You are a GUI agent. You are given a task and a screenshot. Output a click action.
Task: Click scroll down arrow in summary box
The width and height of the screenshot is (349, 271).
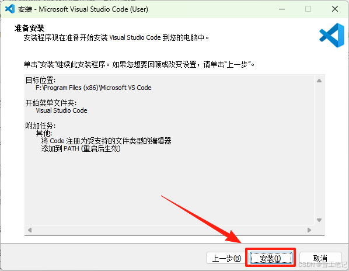tap(319, 220)
